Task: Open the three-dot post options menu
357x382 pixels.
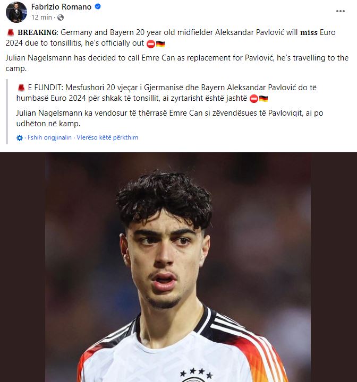Action: (x=340, y=11)
